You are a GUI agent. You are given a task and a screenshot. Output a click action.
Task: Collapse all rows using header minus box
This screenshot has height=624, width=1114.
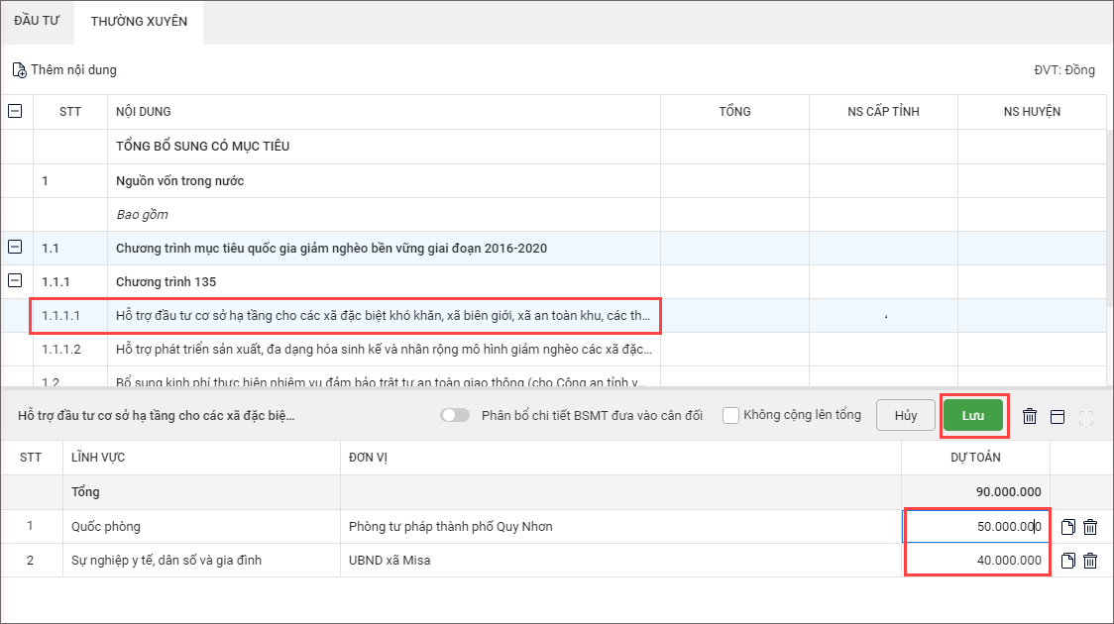[x=16, y=112]
